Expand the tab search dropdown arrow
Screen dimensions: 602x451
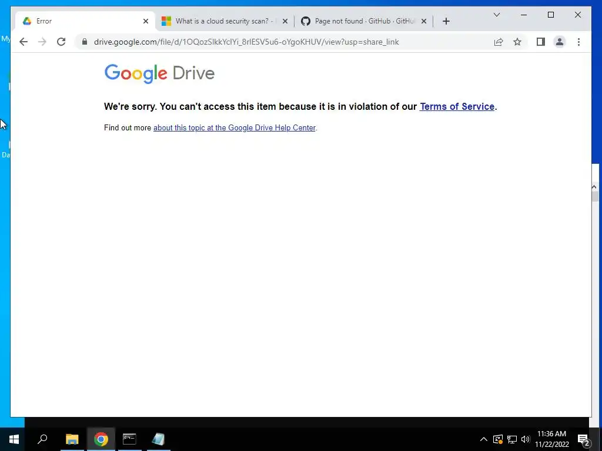point(496,15)
